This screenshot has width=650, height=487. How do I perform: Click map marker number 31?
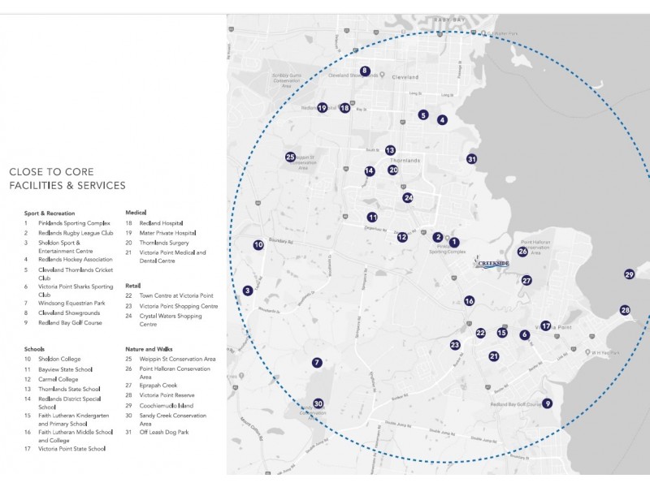pos(472,159)
